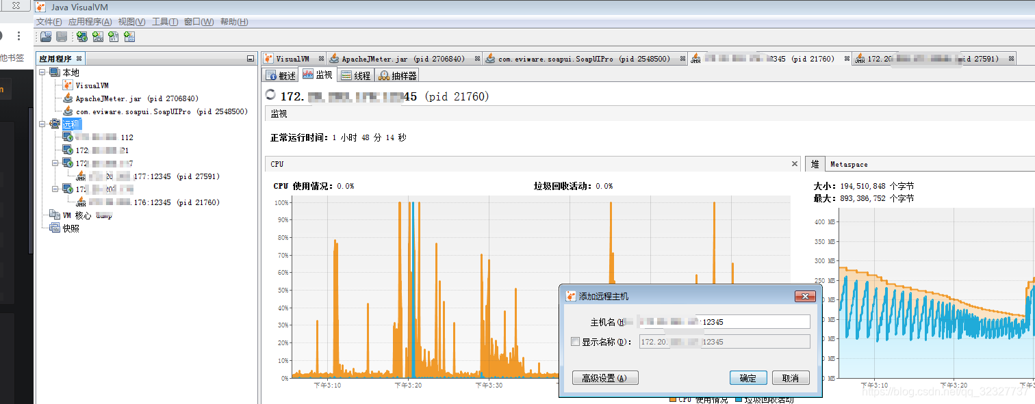1035x404 pixels.
Task: Switch to the com.eviware.soapui.SoapUIPro tab
Action: [584, 59]
